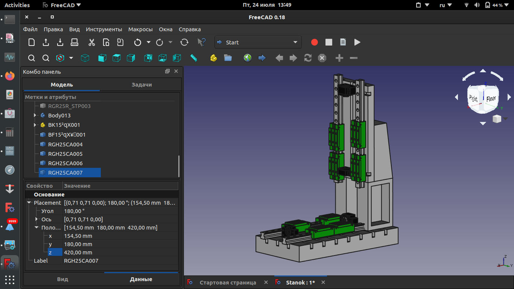Click the Execute macro play icon
Image resolution: width=514 pixels, height=289 pixels.
pos(357,43)
